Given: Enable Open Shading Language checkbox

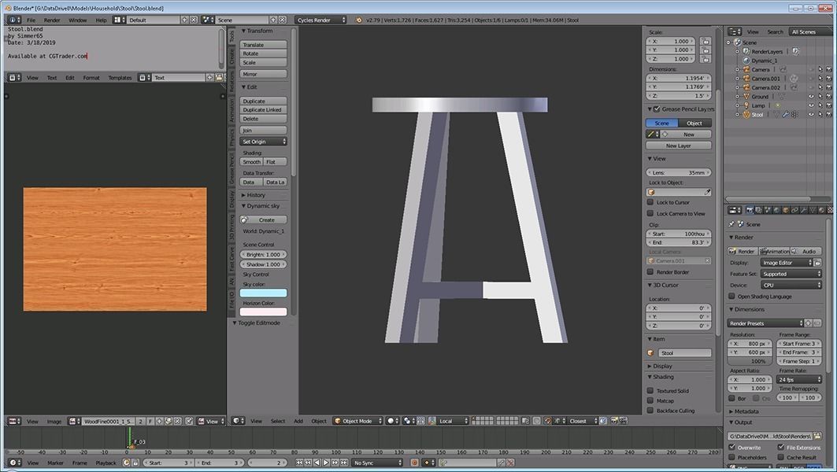Looking at the screenshot, I should tap(731, 296).
